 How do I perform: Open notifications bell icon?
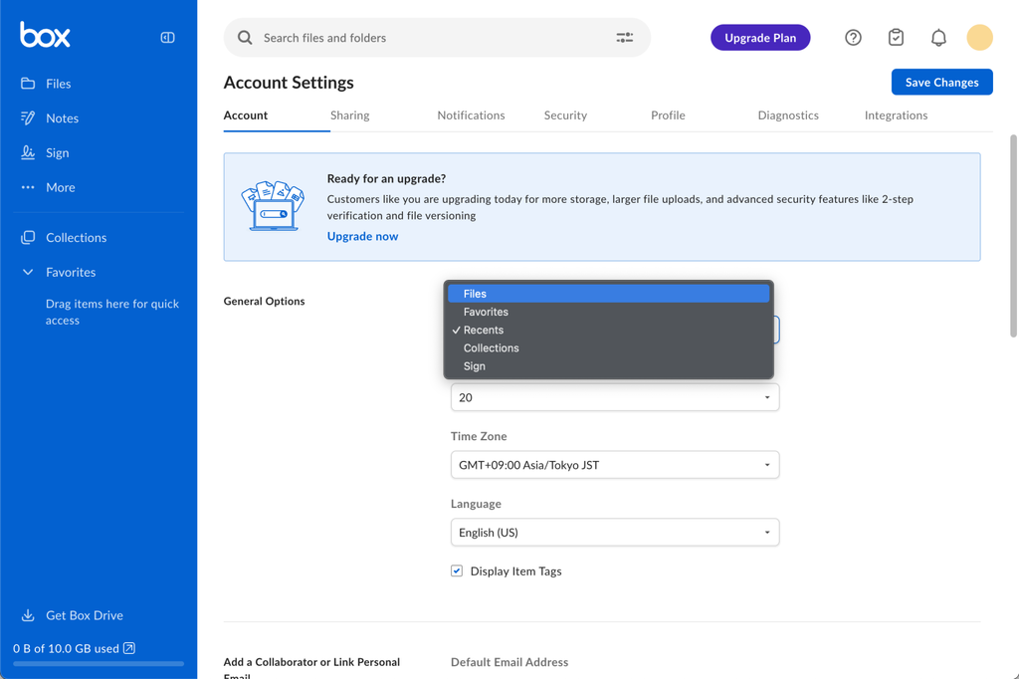coord(938,38)
